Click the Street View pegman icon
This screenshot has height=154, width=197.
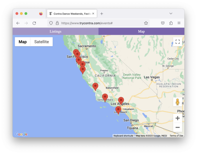178,102
